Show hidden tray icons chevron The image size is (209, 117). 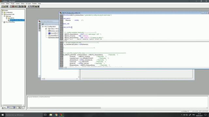[182, 115]
